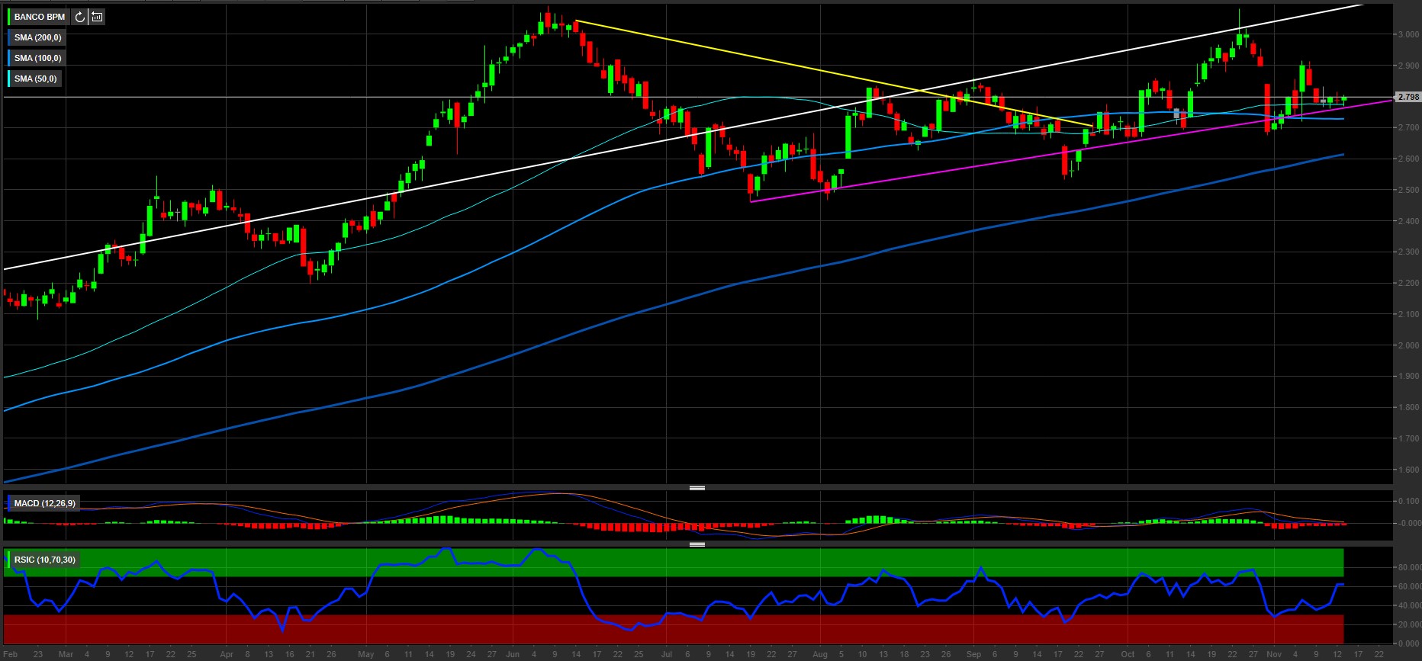Click the panel resize handle above MACD pane
The width and height of the screenshot is (1422, 661).
697,488
